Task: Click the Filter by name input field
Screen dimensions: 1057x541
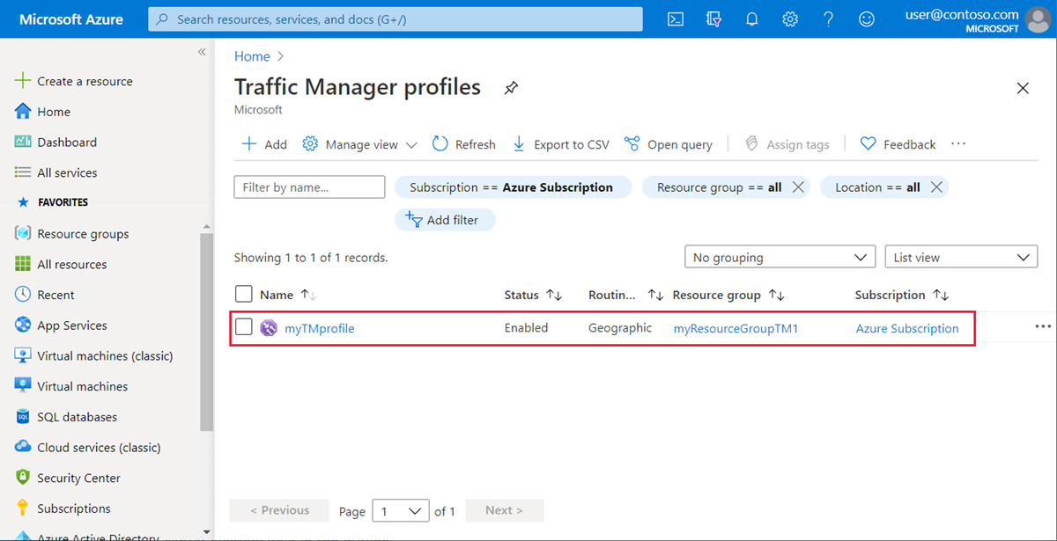Action: (x=309, y=186)
